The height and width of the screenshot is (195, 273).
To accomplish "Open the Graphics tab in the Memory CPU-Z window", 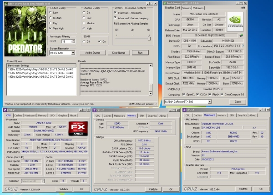I will [x=152, y=116].
